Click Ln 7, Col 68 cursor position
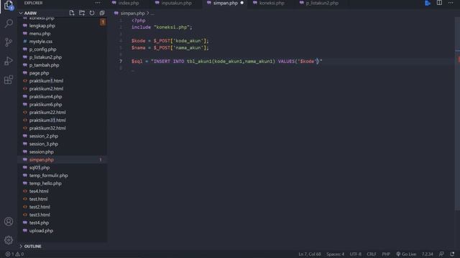Viewport: 460px width, 258px height. pyautogui.click(x=310, y=254)
